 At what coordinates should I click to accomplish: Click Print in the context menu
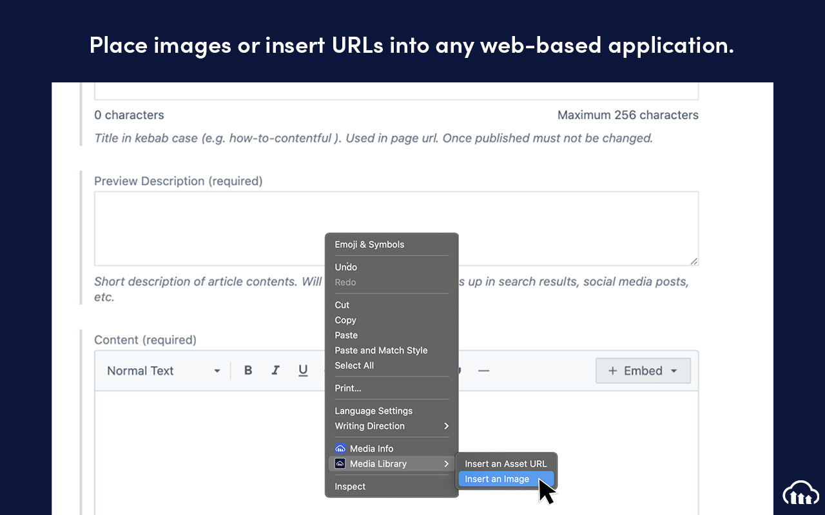coord(347,388)
